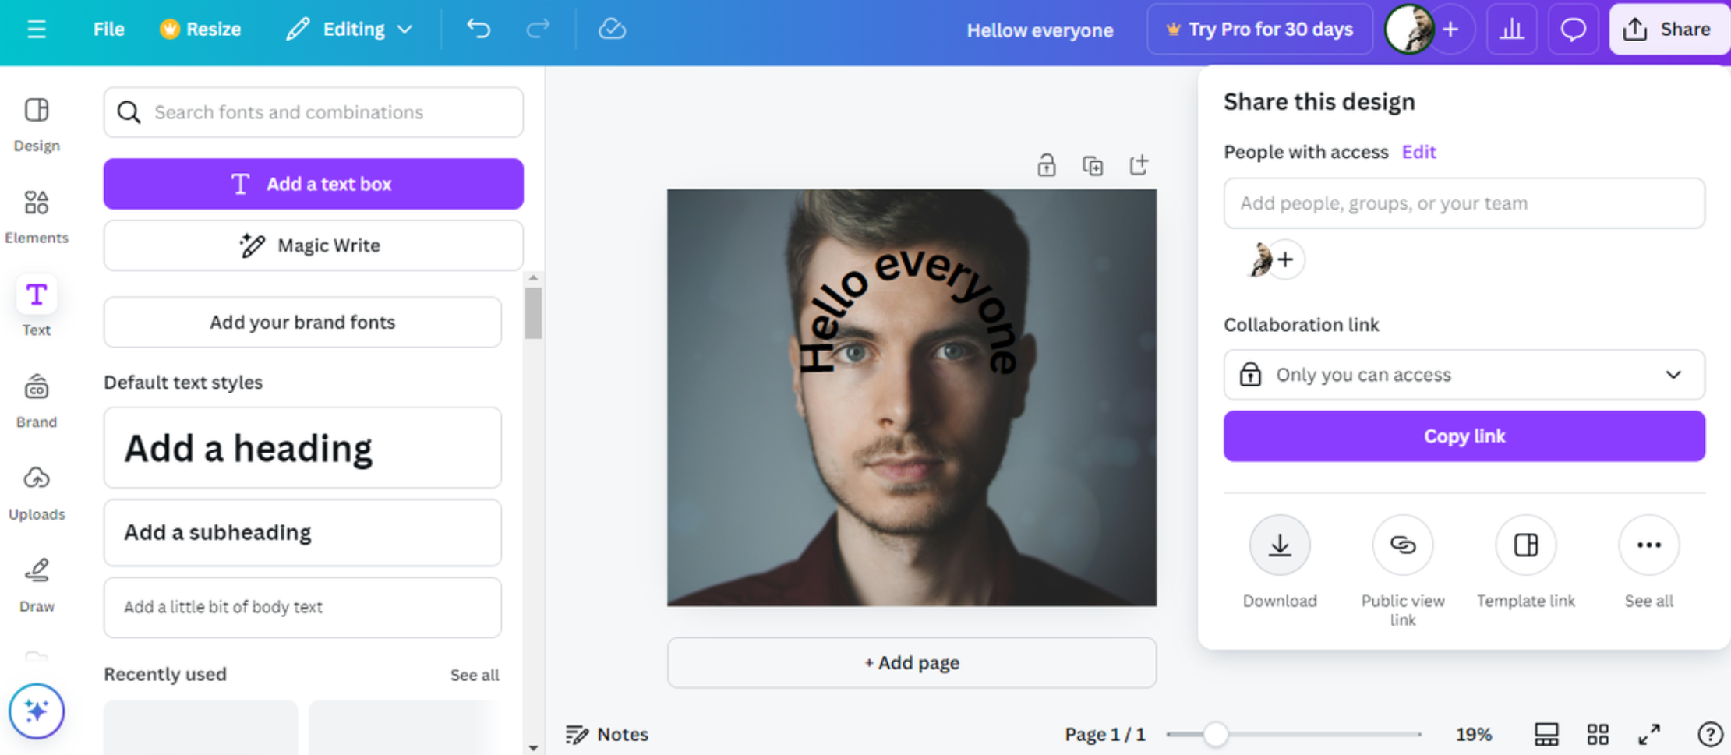Undo the last action
The height and width of the screenshot is (755, 1731).
tap(479, 30)
